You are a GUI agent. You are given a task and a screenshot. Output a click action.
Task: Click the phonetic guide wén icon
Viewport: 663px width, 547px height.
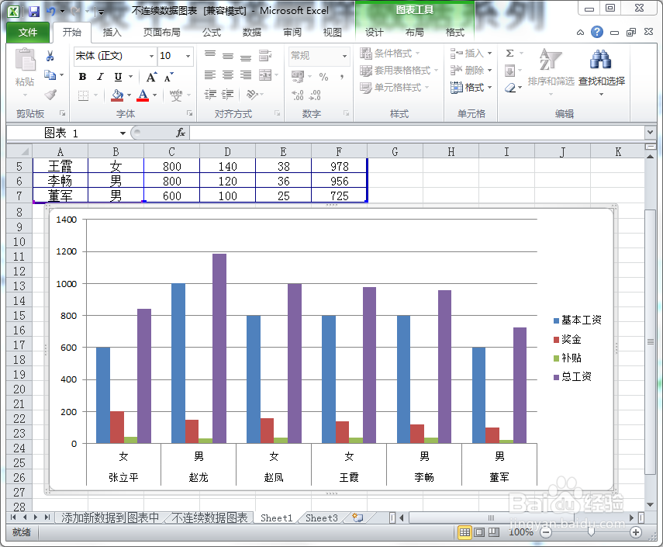(x=176, y=95)
